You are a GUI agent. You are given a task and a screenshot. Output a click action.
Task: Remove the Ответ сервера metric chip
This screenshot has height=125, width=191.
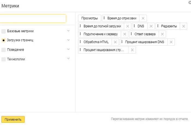162,34
